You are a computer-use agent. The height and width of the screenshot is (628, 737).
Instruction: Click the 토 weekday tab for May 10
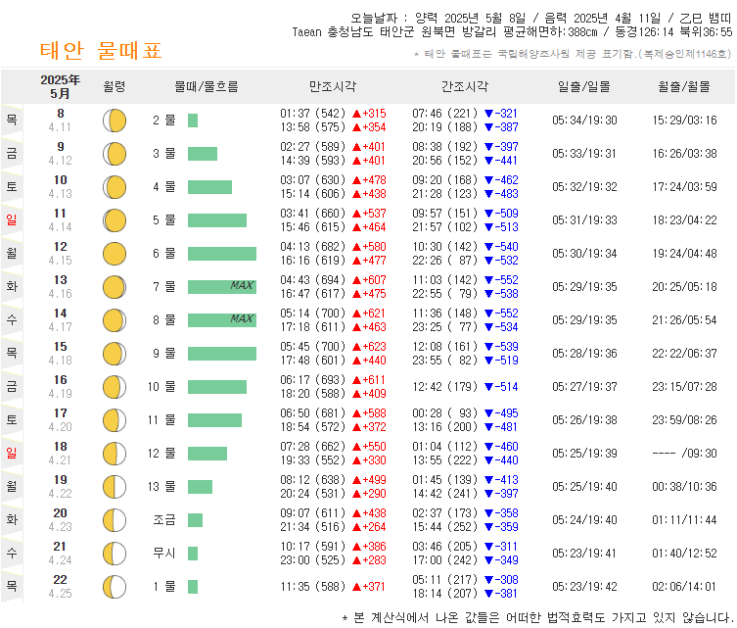tap(12, 187)
